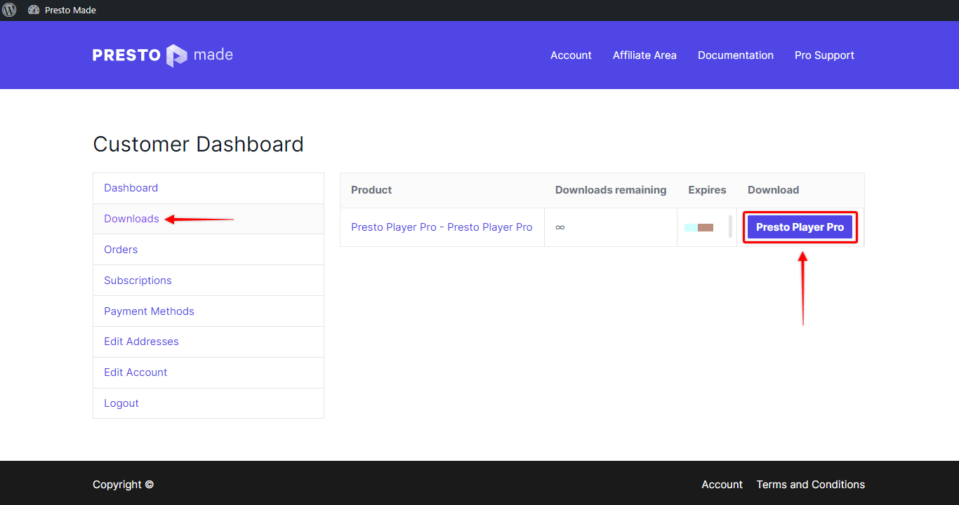Image resolution: width=959 pixels, height=505 pixels.
Task: Open Pro Support header link
Action: point(824,55)
